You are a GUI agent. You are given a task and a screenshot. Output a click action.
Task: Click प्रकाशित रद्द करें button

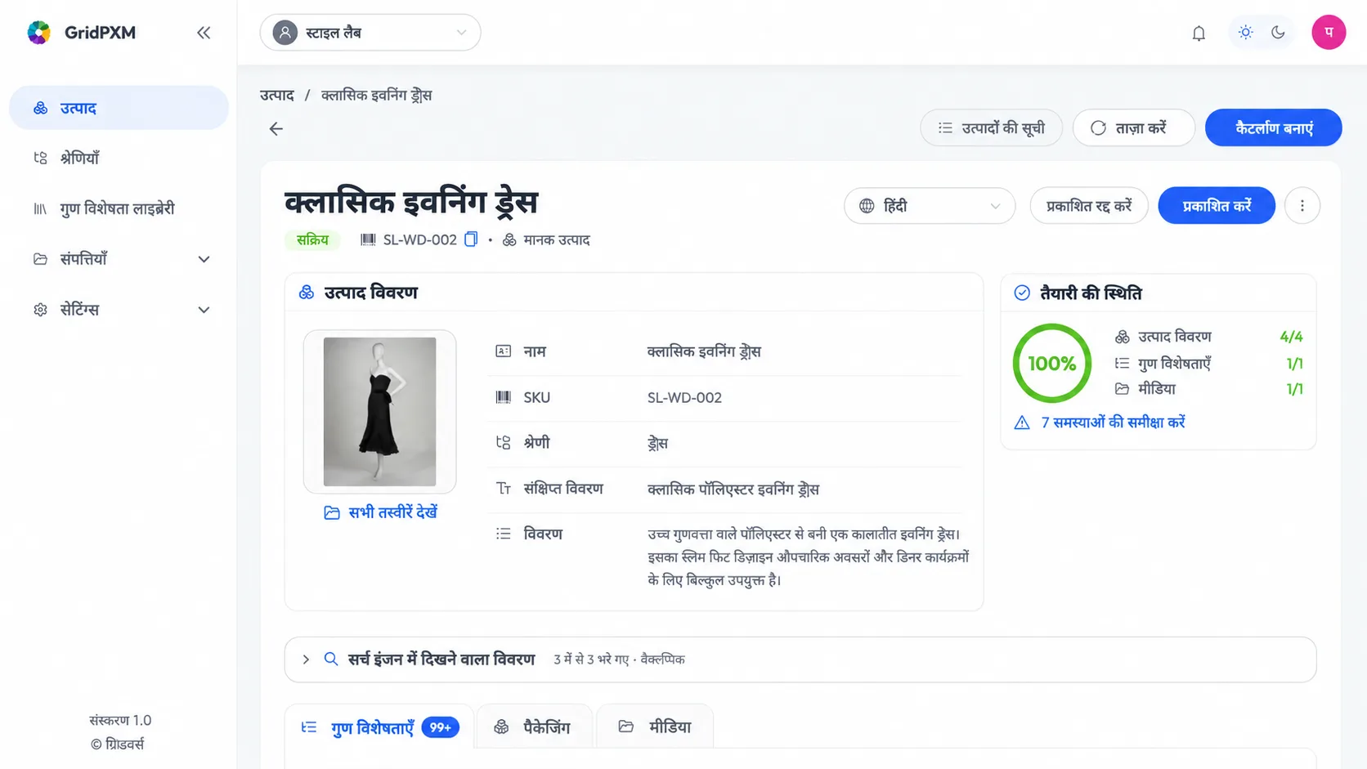[1089, 206]
